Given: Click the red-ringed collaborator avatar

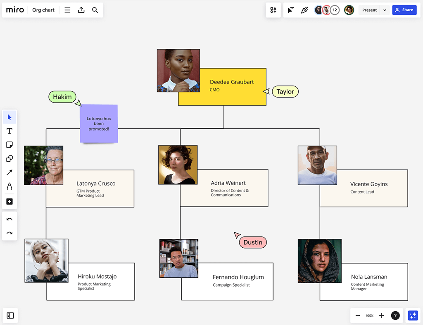Looking at the screenshot, I should click(x=327, y=10).
